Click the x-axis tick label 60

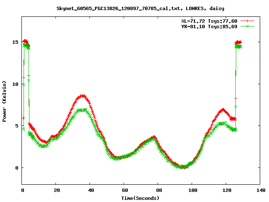pyautogui.click(x=125, y=190)
